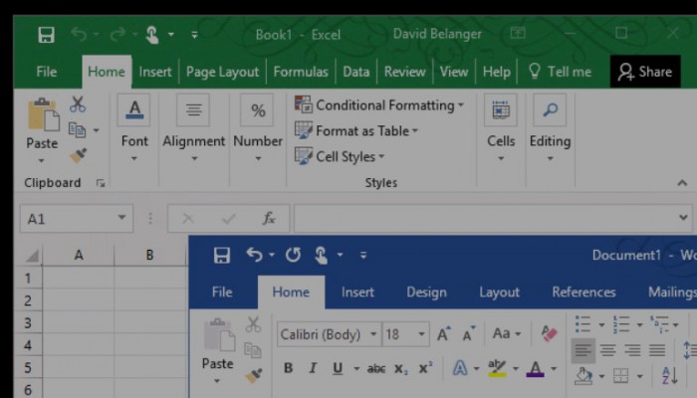Open the Conditional Formatting dropdown
Image resolution: width=697 pixels, height=398 pixels.
[x=379, y=104]
